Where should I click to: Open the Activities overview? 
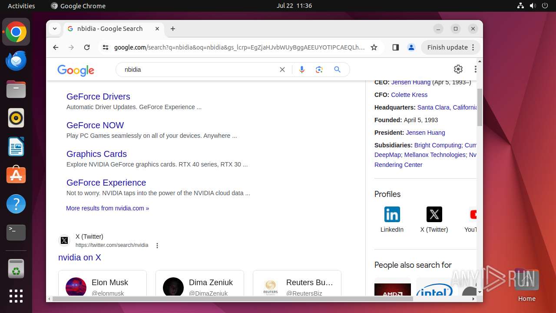[21, 6]
